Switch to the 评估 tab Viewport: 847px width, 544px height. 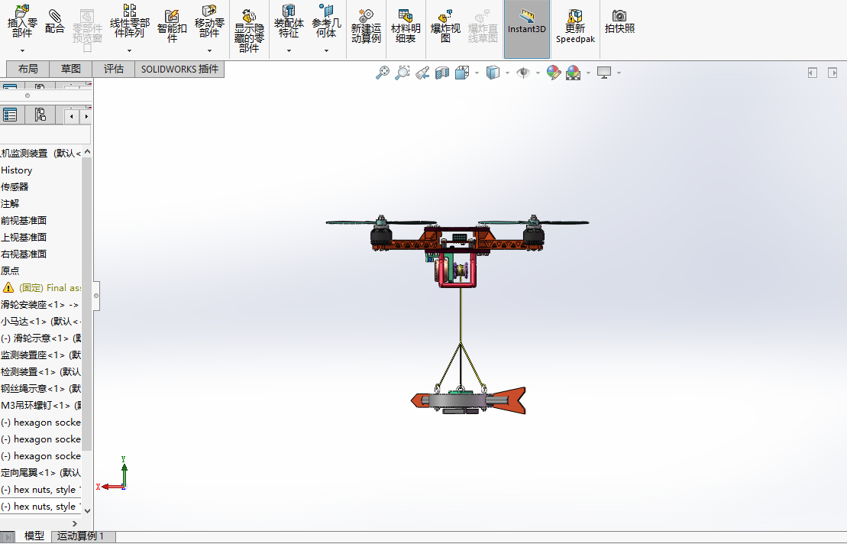click(114, 69)
